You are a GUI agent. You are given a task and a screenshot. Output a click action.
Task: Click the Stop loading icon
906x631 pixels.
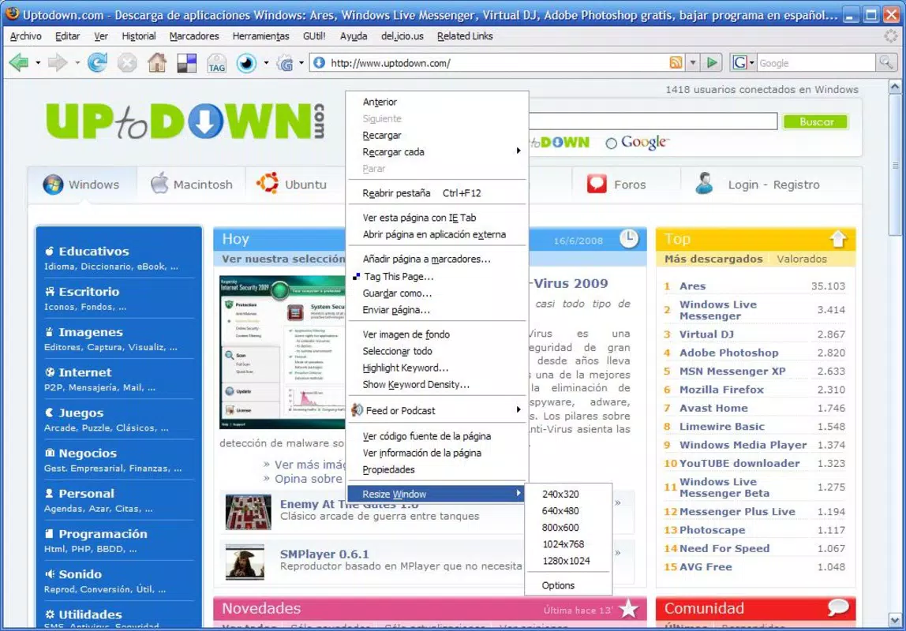[x=127, y=62]
